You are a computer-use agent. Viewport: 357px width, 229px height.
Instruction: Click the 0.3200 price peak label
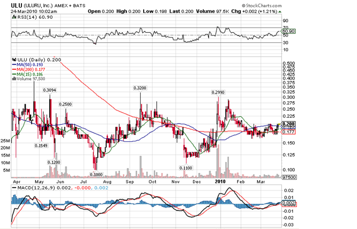point(140,88)
